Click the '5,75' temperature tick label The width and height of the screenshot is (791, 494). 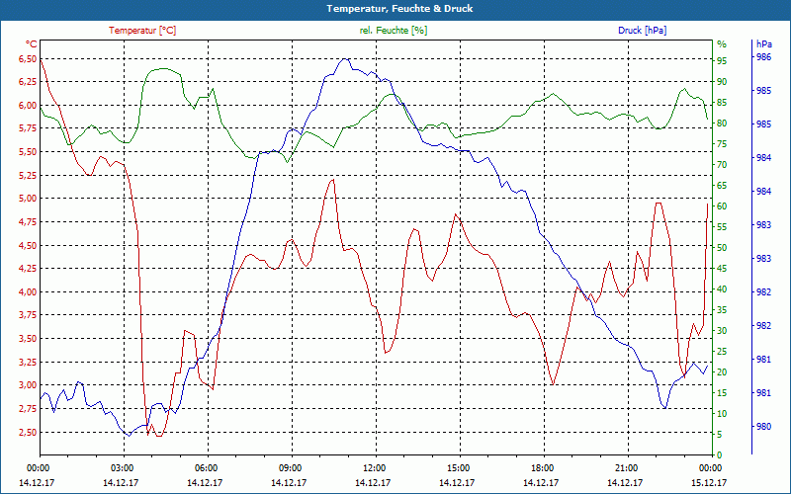pos(28,128)
